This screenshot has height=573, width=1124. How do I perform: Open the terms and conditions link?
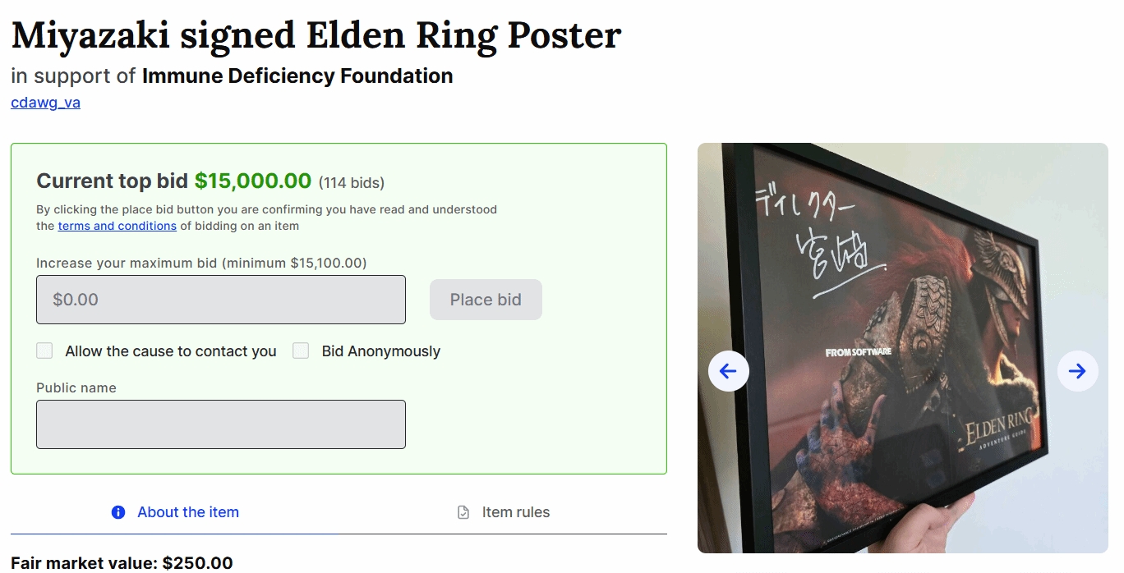[x=117, y=226]
